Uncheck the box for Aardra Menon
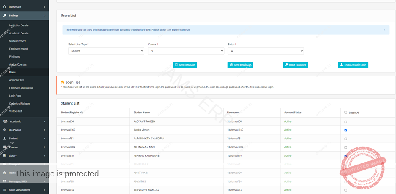 pyautogui.click(x=346, y=130)
